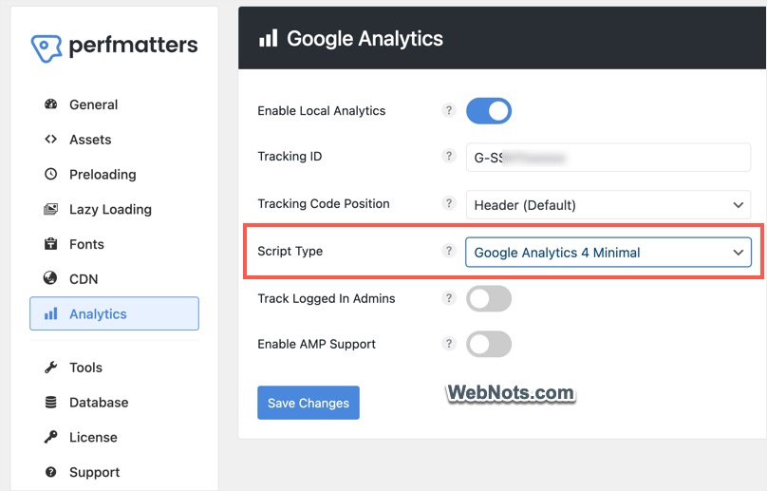
Task: Click help icon next to Tracking Code Position
Action: (x=449, y=203)
